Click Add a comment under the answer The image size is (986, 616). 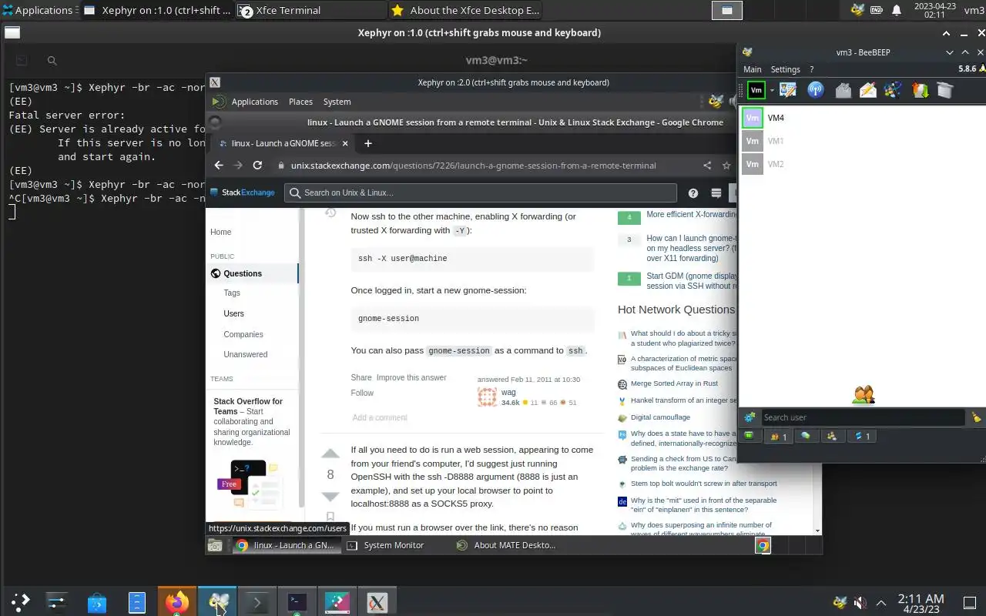[380, 417]
